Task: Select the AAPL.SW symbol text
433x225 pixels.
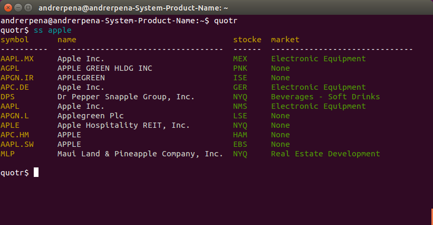Action: pos(17,144)
